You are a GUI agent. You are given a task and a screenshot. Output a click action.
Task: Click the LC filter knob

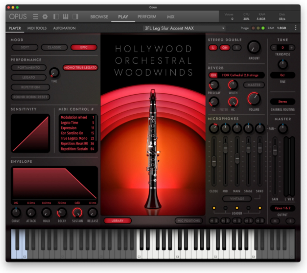click(214, 102)
